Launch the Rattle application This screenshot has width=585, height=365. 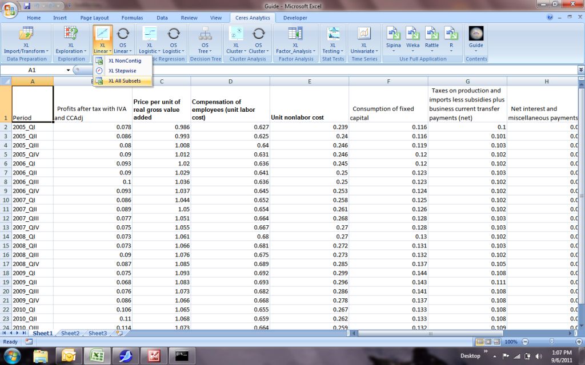432,39
